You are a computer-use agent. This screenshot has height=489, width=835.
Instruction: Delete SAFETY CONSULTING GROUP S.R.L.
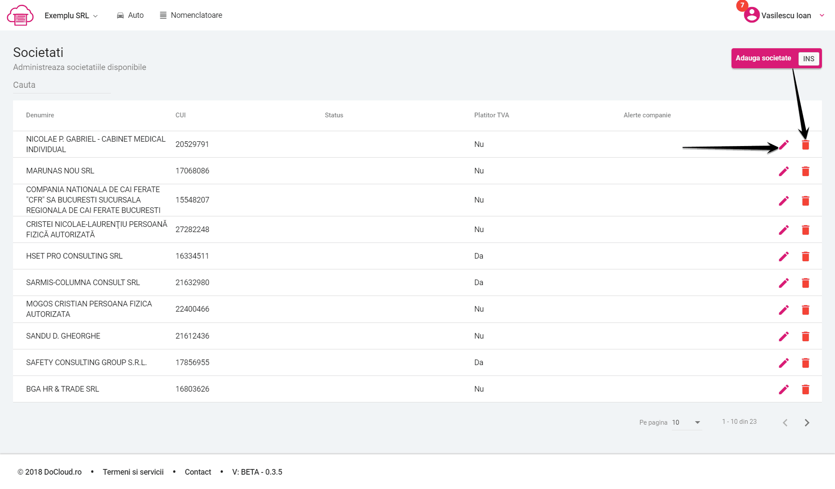click(805, 363)
